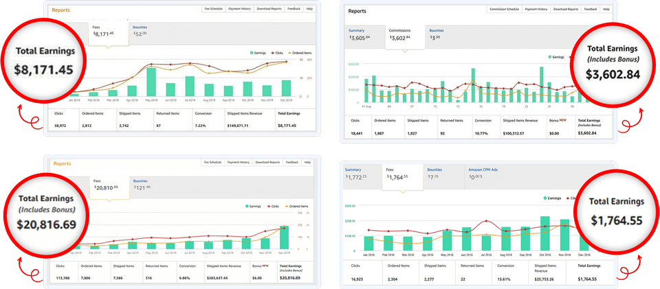This screenshot has width=660, height=289.
Task: Toggle the Earnings legend dot in the $20,816.69 report
Action: [246, 205]
